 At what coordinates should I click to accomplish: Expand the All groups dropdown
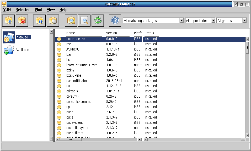click(x=245, y=21)
